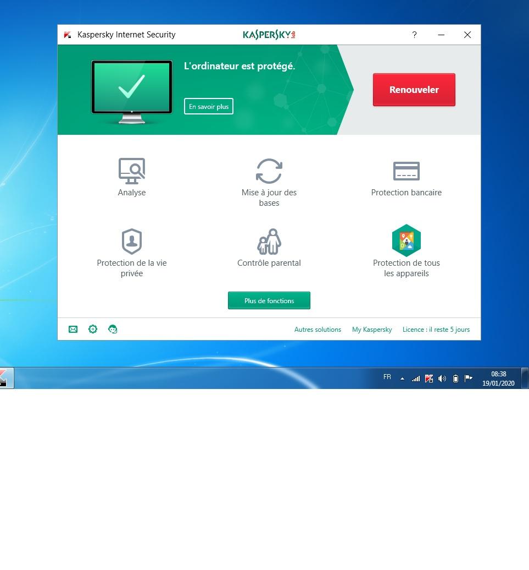Click the Kaspersky logo in title bar
This screenshot has height=570, width=529.
point(269,35)
